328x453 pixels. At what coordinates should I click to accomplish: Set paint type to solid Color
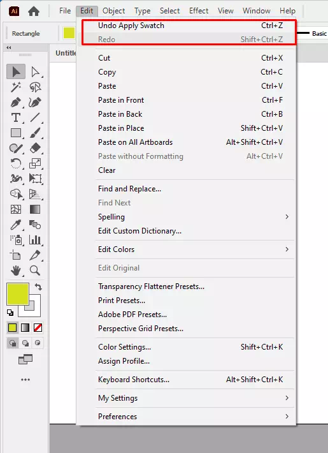coord(12,327)
